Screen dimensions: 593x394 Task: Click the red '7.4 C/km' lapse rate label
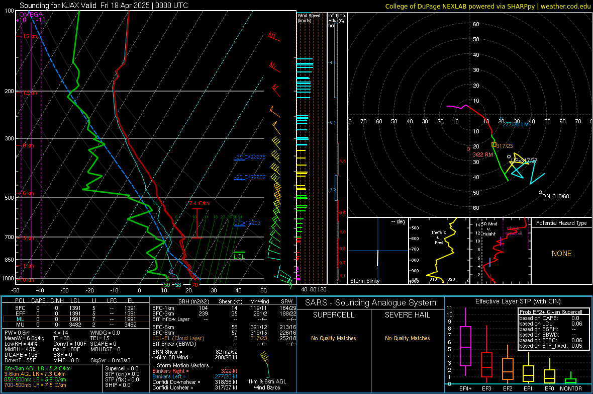coord(200,203)
